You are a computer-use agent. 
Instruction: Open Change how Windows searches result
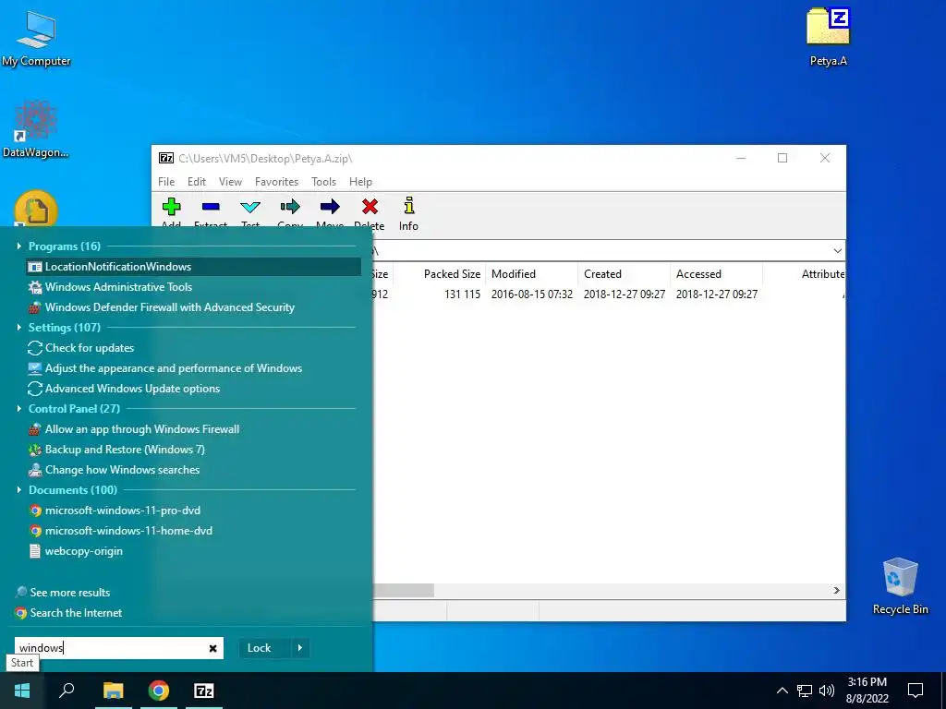[x=193, y=470]
